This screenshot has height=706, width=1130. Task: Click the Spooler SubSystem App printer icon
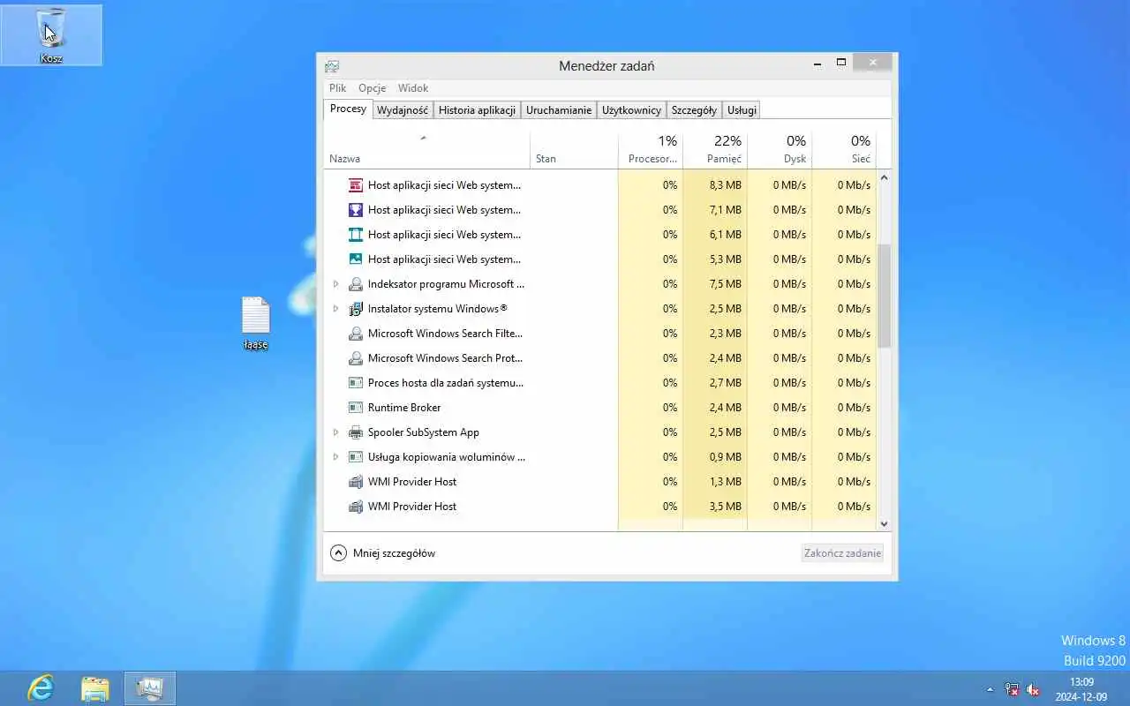tap(356, 432)
